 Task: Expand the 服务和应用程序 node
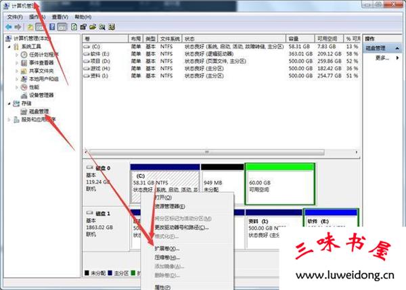click(9, 119)
